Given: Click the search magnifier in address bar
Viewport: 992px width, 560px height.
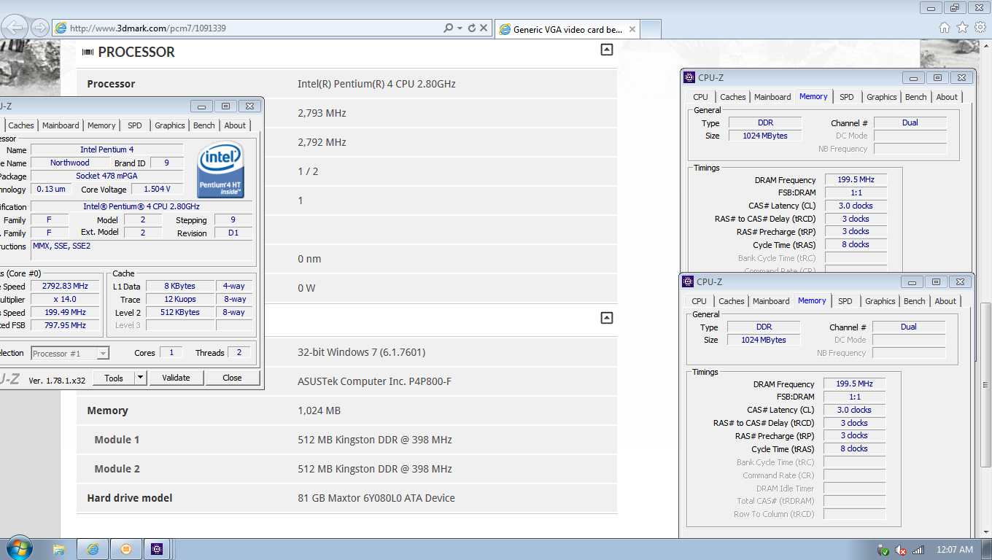Looking at the screenshot, I should (x=448, y=28).
